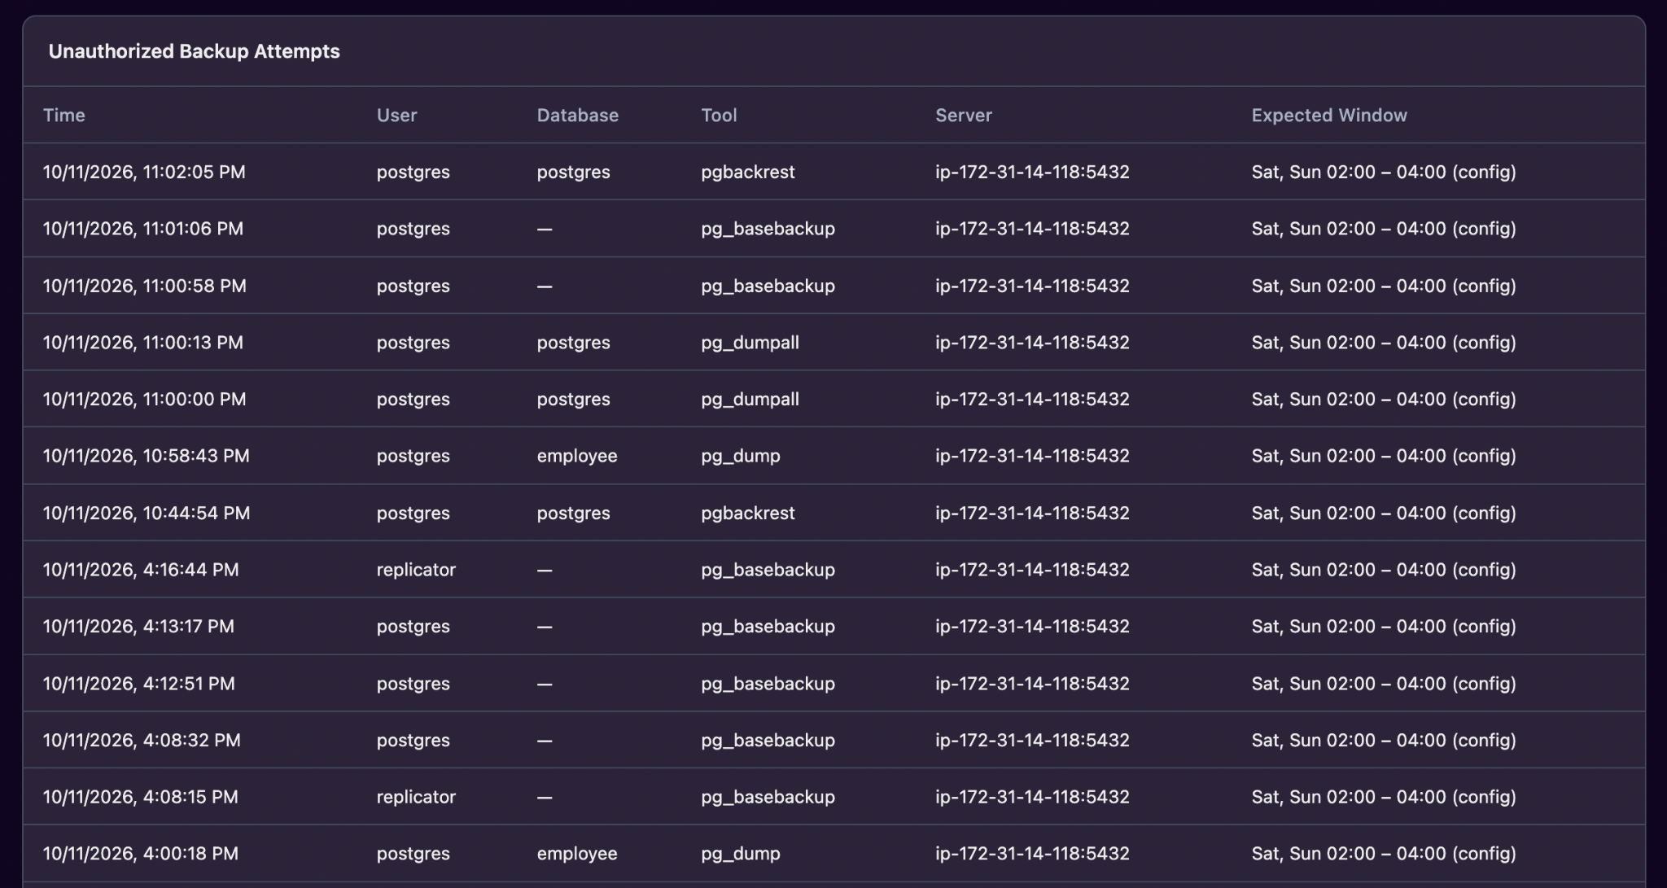The width and height of the screenshot is (1667, 888).
Task: Click employee database in 10:58:43 PM row
Action: tap(577, 456)
